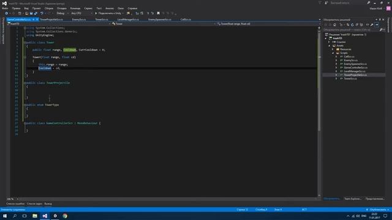The image size is (392, 220).
Task: Open File Explorer from the taskbar
Action: tap(35, 216)
